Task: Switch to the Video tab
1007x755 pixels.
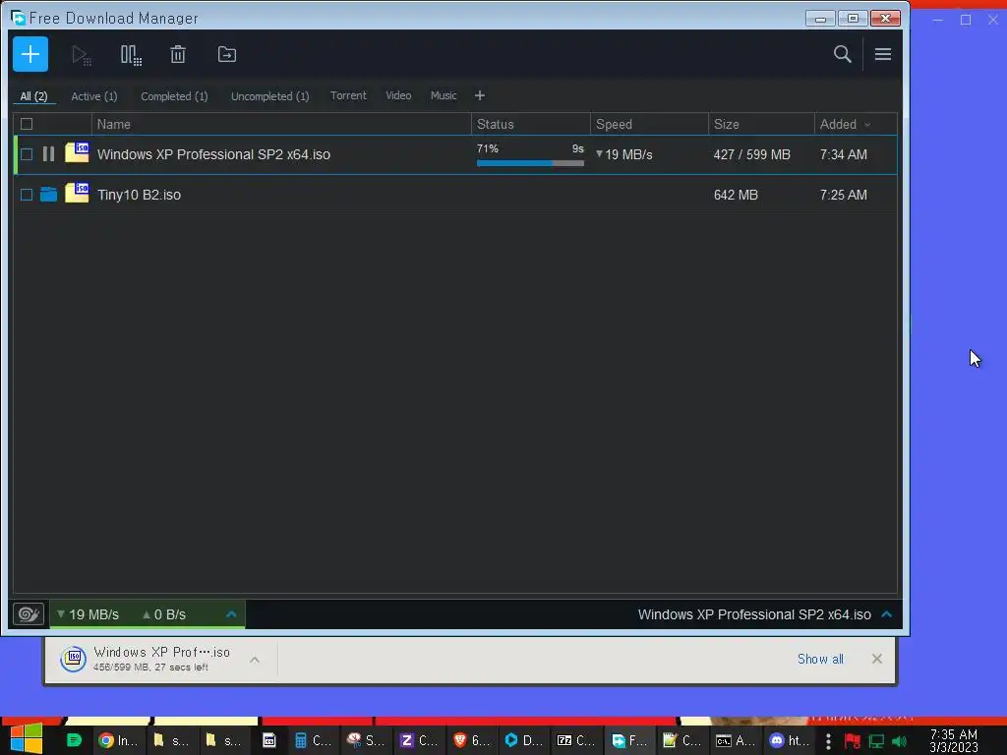Action: pos(398,95)
